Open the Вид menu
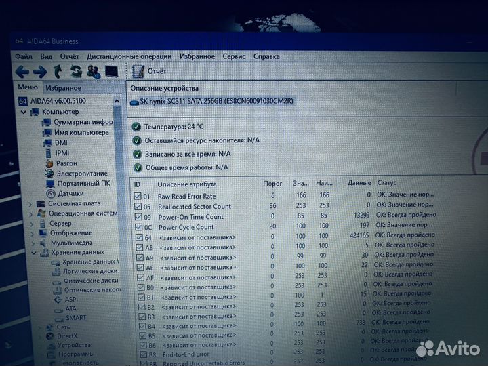Image resolution: width=488 pixels, height=366 pixels. point(46,56)
